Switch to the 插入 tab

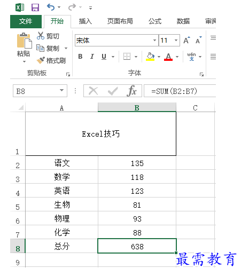point(85,21)
